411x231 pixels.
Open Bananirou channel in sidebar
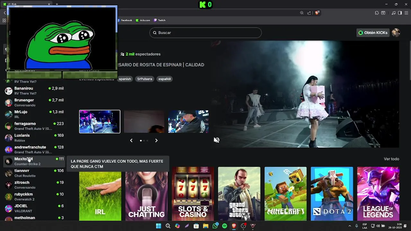click(x=34, y=91)
